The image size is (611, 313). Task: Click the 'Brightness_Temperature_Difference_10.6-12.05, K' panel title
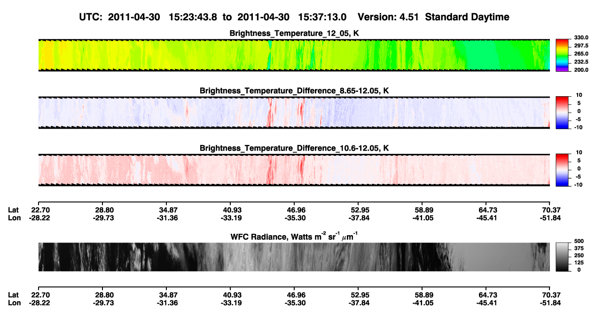[294, 148]
